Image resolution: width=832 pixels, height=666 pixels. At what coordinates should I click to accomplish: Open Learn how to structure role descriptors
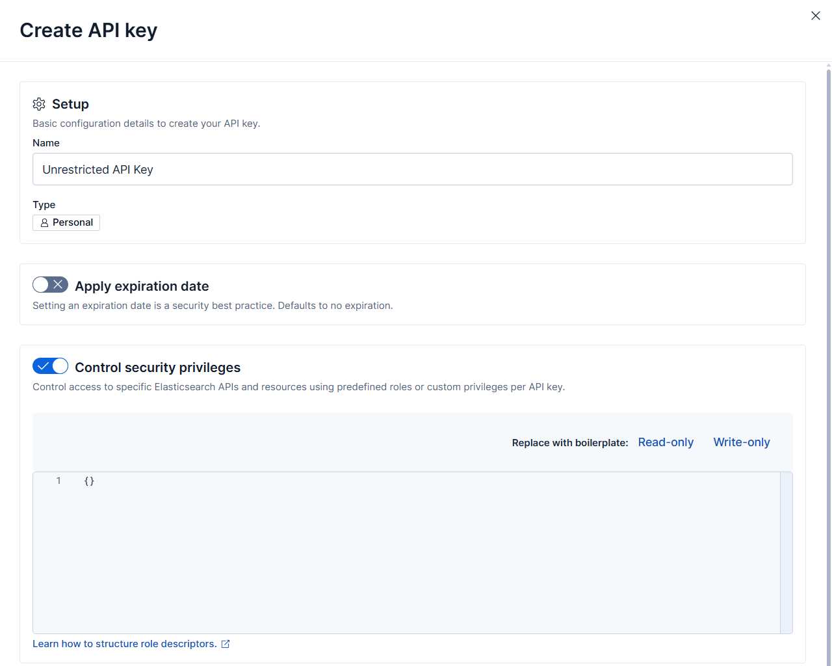click(125, 644)
